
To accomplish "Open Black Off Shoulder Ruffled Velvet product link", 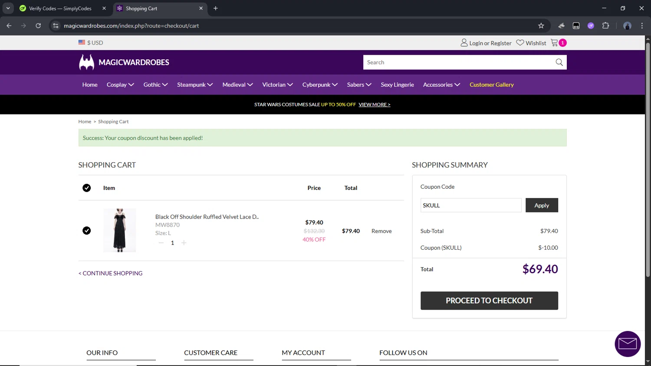I will 207,217.
